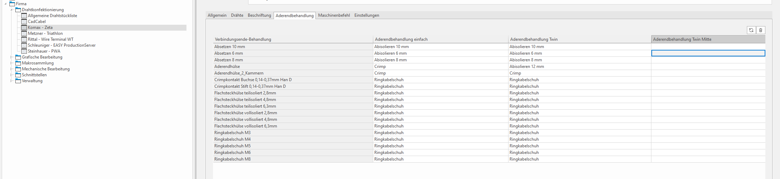The width and height of the screenshot is (780, 179).
Task: Click the Makrosammlung folder icon
Action: click(x=18, y=63)
